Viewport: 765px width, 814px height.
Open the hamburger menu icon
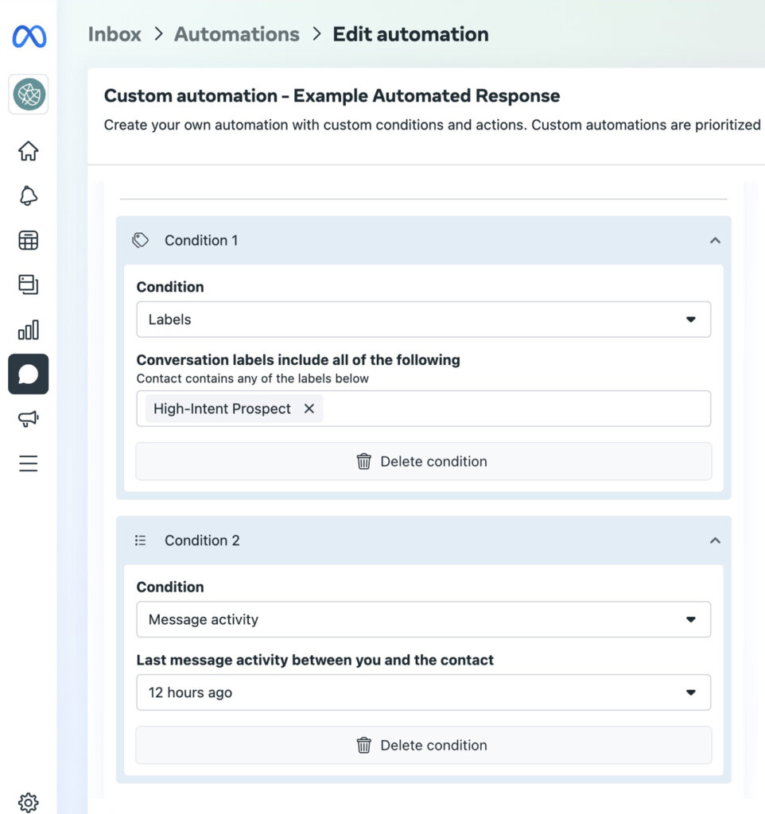tap(28, 463)
